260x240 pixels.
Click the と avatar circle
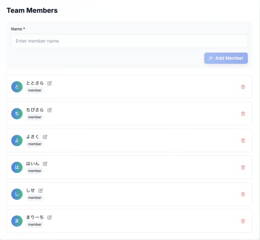click(17, 87)
